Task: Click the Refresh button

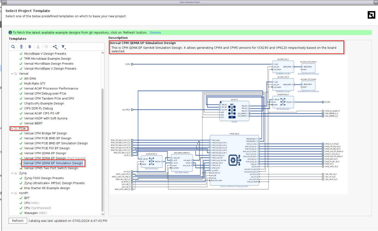Action: coord(18,221)
